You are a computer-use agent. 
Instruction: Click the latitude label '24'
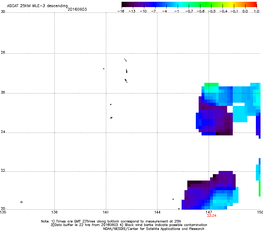click(x=3, y=132)
